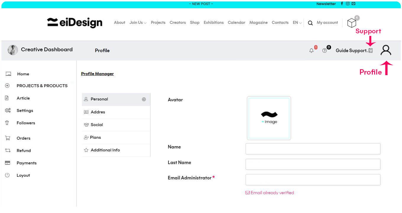This screenshot has height=213, width=402.
Task: Open the help question mark icon
Action: 325,51
